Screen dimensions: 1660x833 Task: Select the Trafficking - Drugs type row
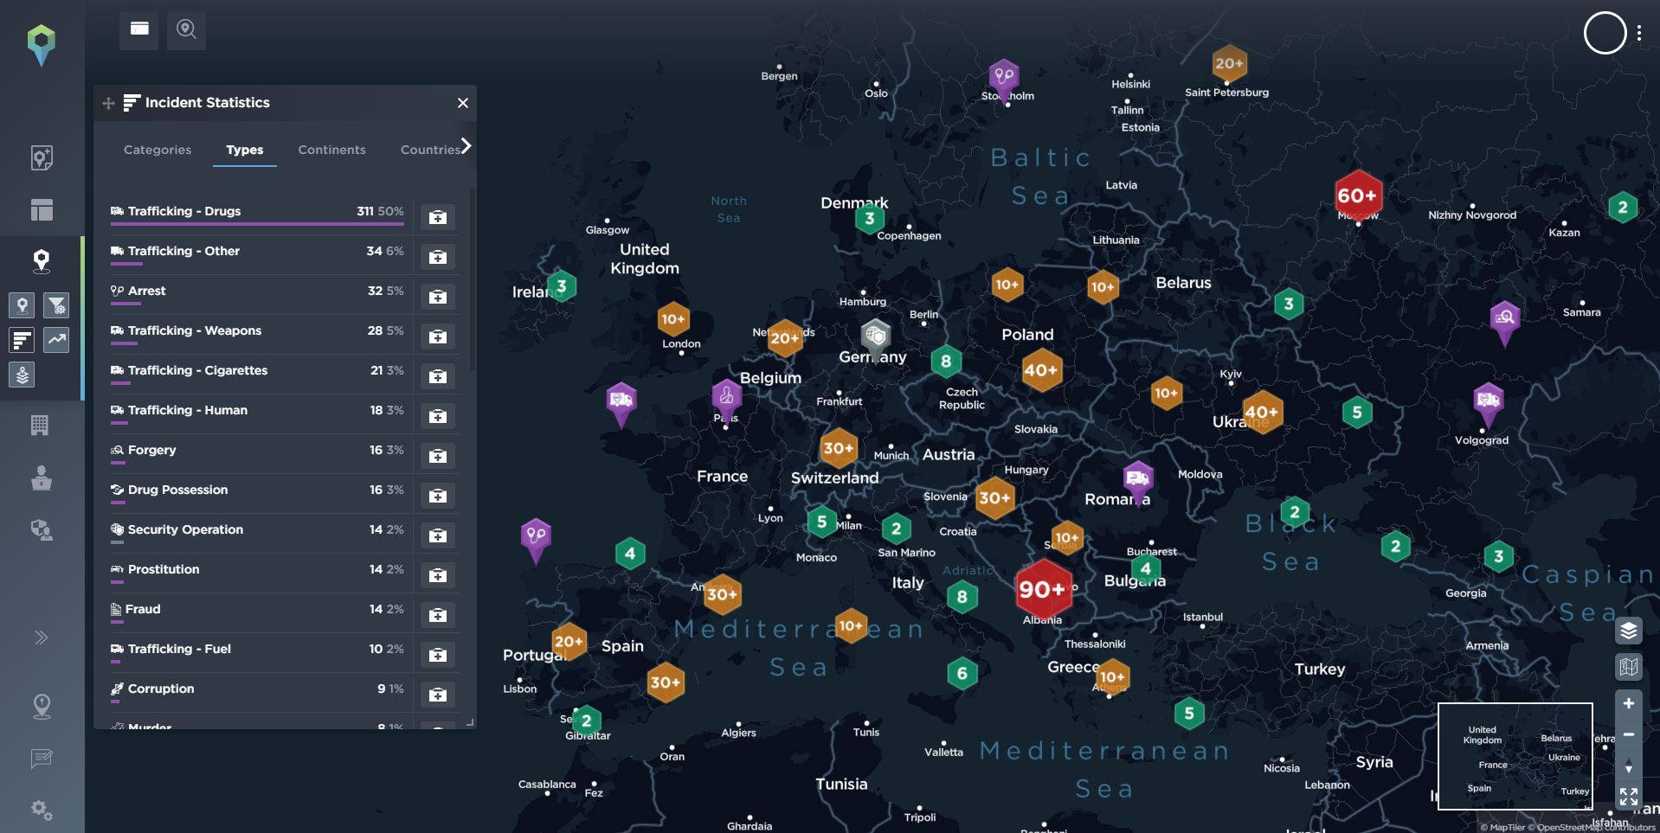coord(257,215)
